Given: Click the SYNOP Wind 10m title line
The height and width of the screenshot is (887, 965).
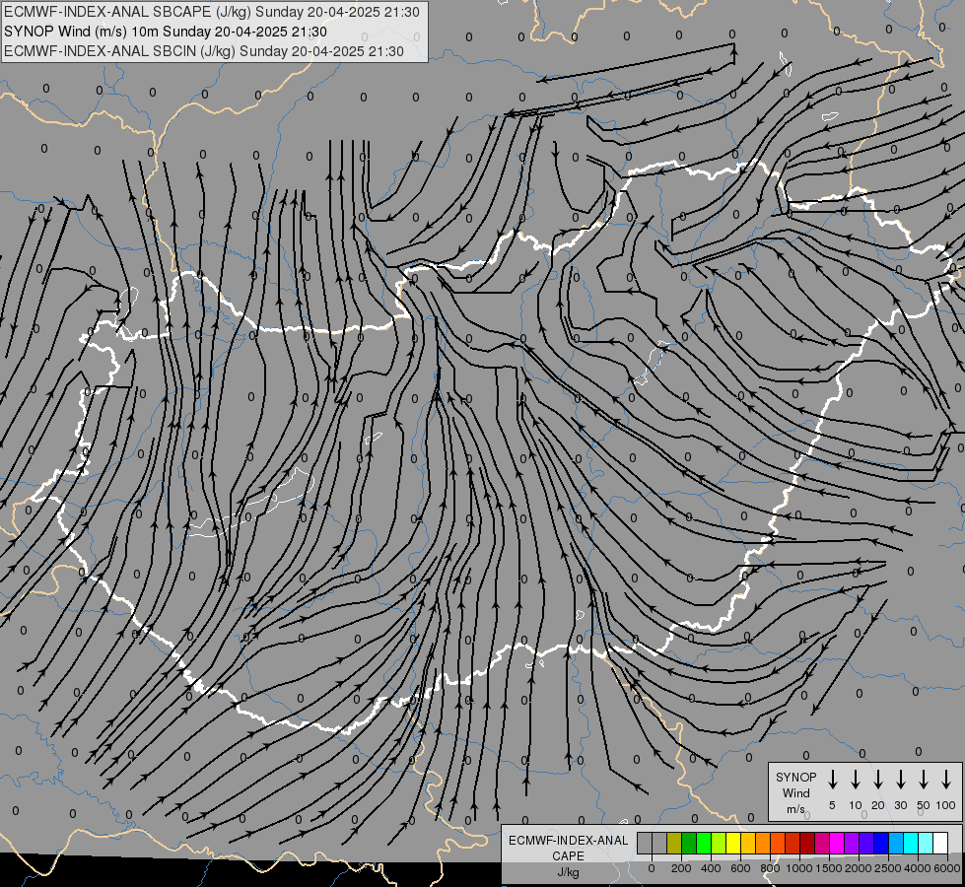Looking at the screenshot, I should tap(165, 32).
